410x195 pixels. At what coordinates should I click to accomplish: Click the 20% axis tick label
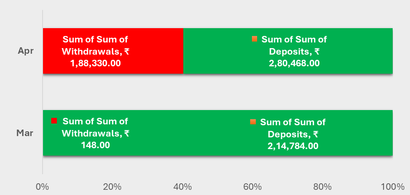pos(112,187)
